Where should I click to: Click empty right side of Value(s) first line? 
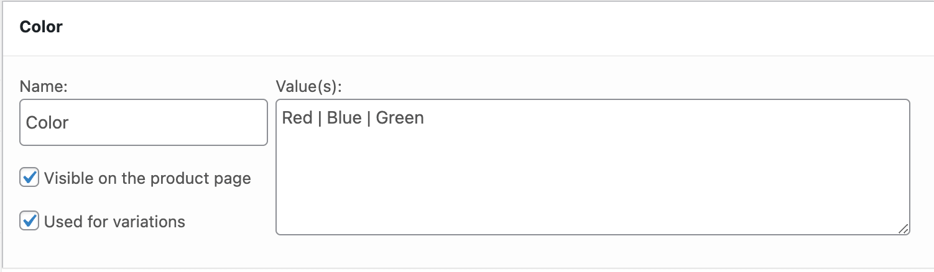point(684,118)
